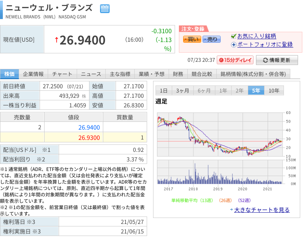Open the calendar icon beside ニューウェル・ブランズ
303x237 pixels.
105,9
